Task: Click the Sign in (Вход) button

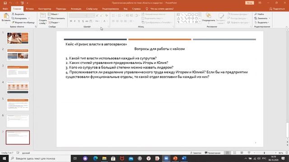Action: tap(250, 3)
